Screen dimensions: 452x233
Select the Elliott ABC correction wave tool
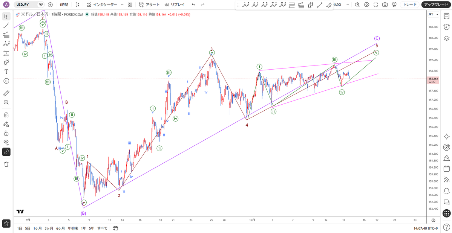(x=255, y=5)
